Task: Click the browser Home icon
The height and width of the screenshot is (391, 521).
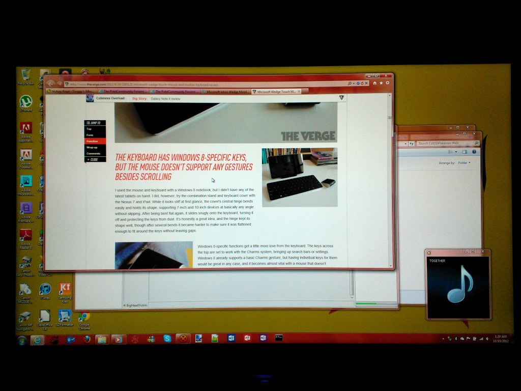Action: pos(375,83)
